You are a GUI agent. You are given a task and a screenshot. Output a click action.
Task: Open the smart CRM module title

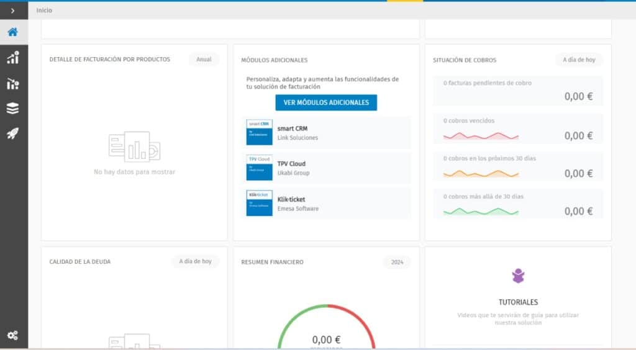coord(293,128)
